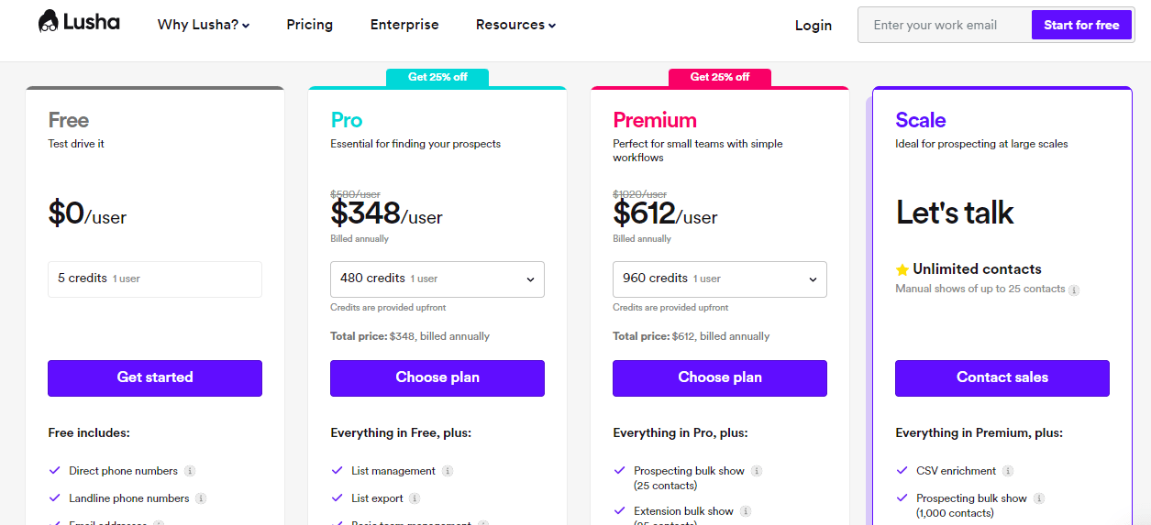This screenshot has height=525, width=1151.
Task: Click the Login link
Action: click(813, 26)
